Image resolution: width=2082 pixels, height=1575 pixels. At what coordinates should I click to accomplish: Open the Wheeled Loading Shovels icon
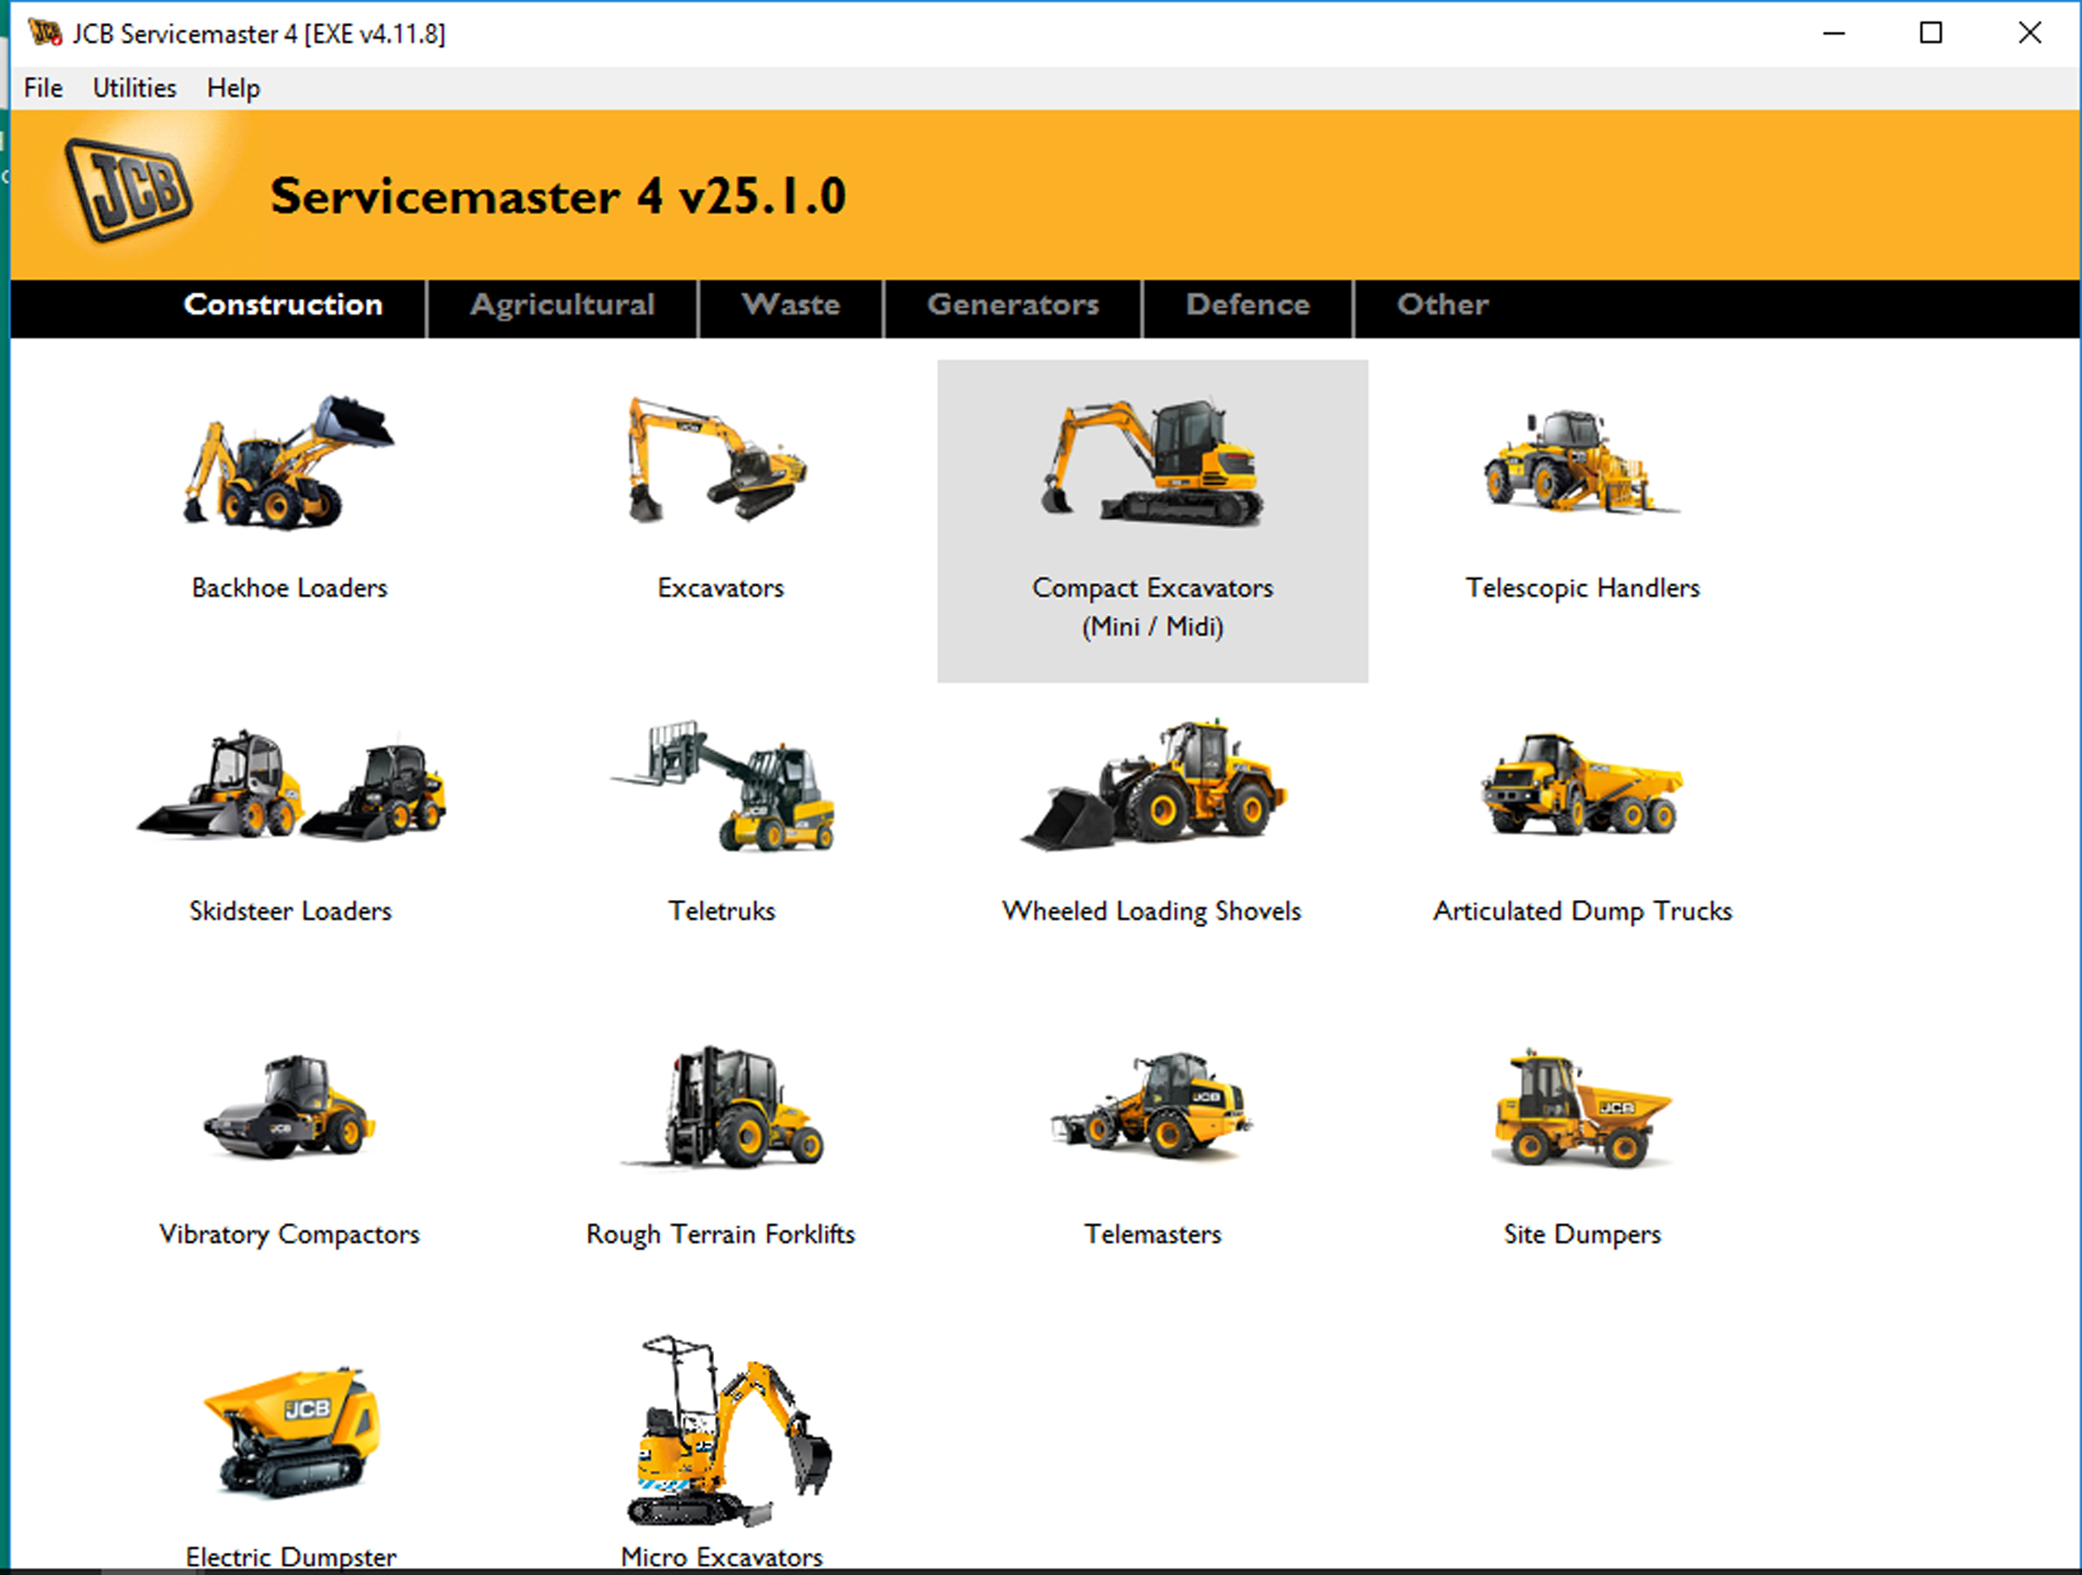(1152, 786)
